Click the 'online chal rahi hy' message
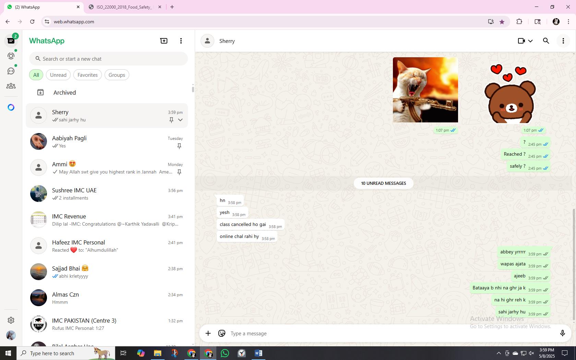 pos(247,237)
